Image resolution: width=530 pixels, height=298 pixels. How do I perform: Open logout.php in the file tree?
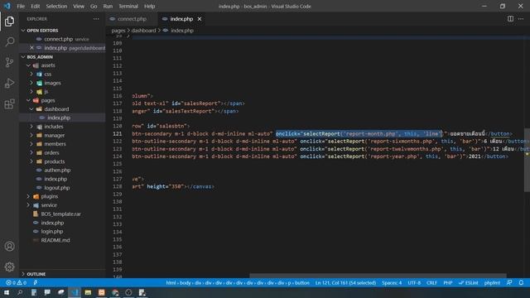(57, 188)
